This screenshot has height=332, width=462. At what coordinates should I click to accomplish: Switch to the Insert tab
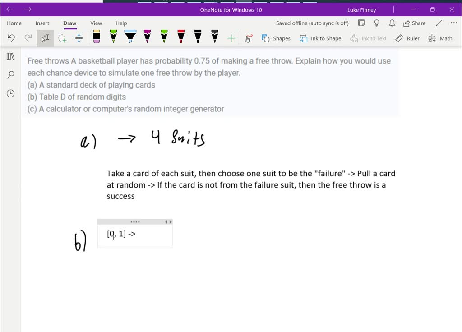(x=42, y=23)
